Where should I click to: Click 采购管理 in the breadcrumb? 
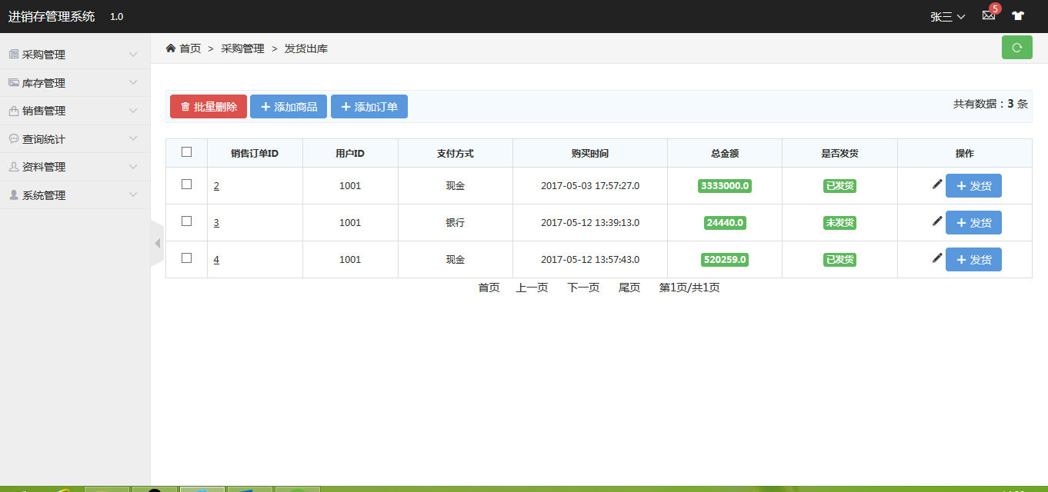point(242,48)
